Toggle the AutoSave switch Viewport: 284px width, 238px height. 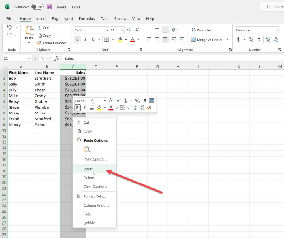37,7
